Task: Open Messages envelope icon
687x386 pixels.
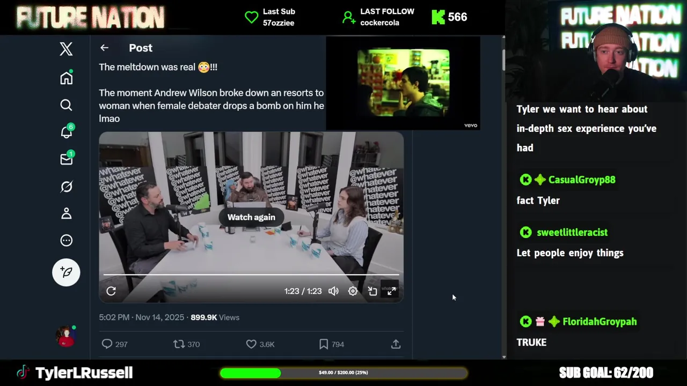Action: click(x=66, y=159)
